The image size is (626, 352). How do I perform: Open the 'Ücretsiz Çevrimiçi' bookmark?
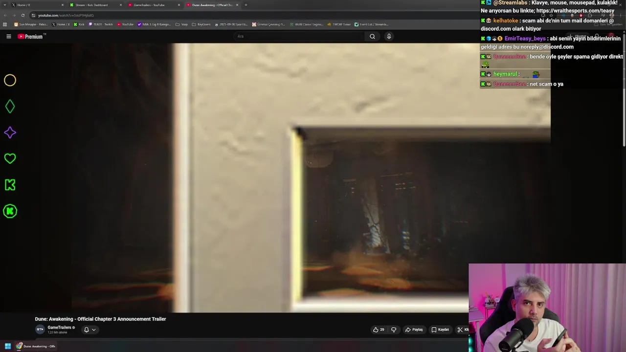point(268,24)
